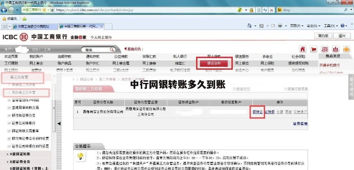Select 证券公司转银行 in the sidebar
Image resolution: width=354 pixels, height=170 pixels.
(23, 123)
